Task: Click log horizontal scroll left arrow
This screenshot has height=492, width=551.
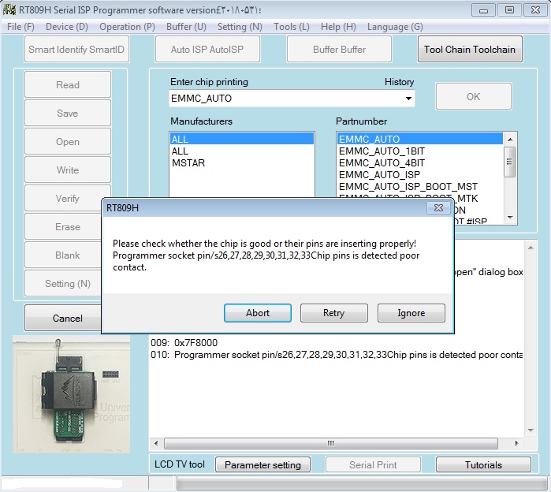Action: tap(156, 443)
